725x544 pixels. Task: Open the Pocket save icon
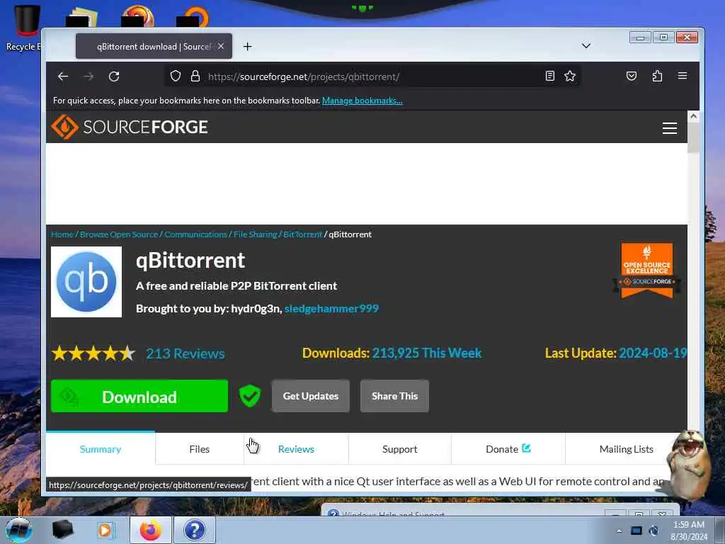pos(631,76)
